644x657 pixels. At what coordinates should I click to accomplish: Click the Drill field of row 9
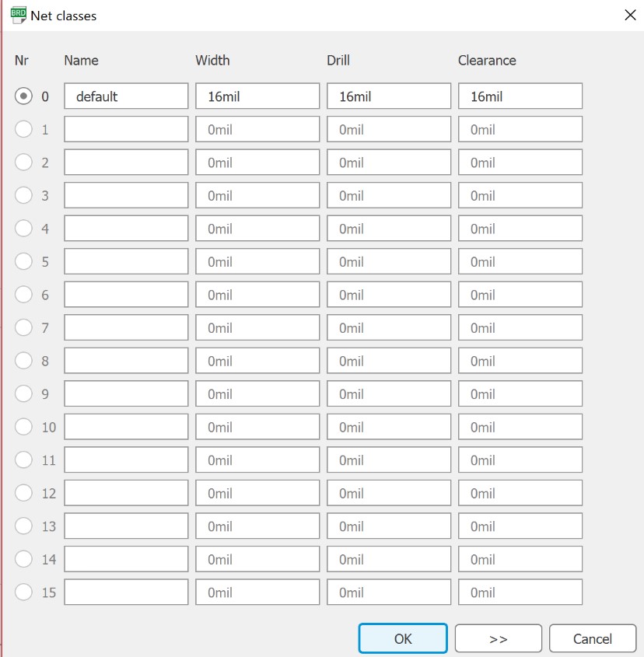[x=389, y=394]
